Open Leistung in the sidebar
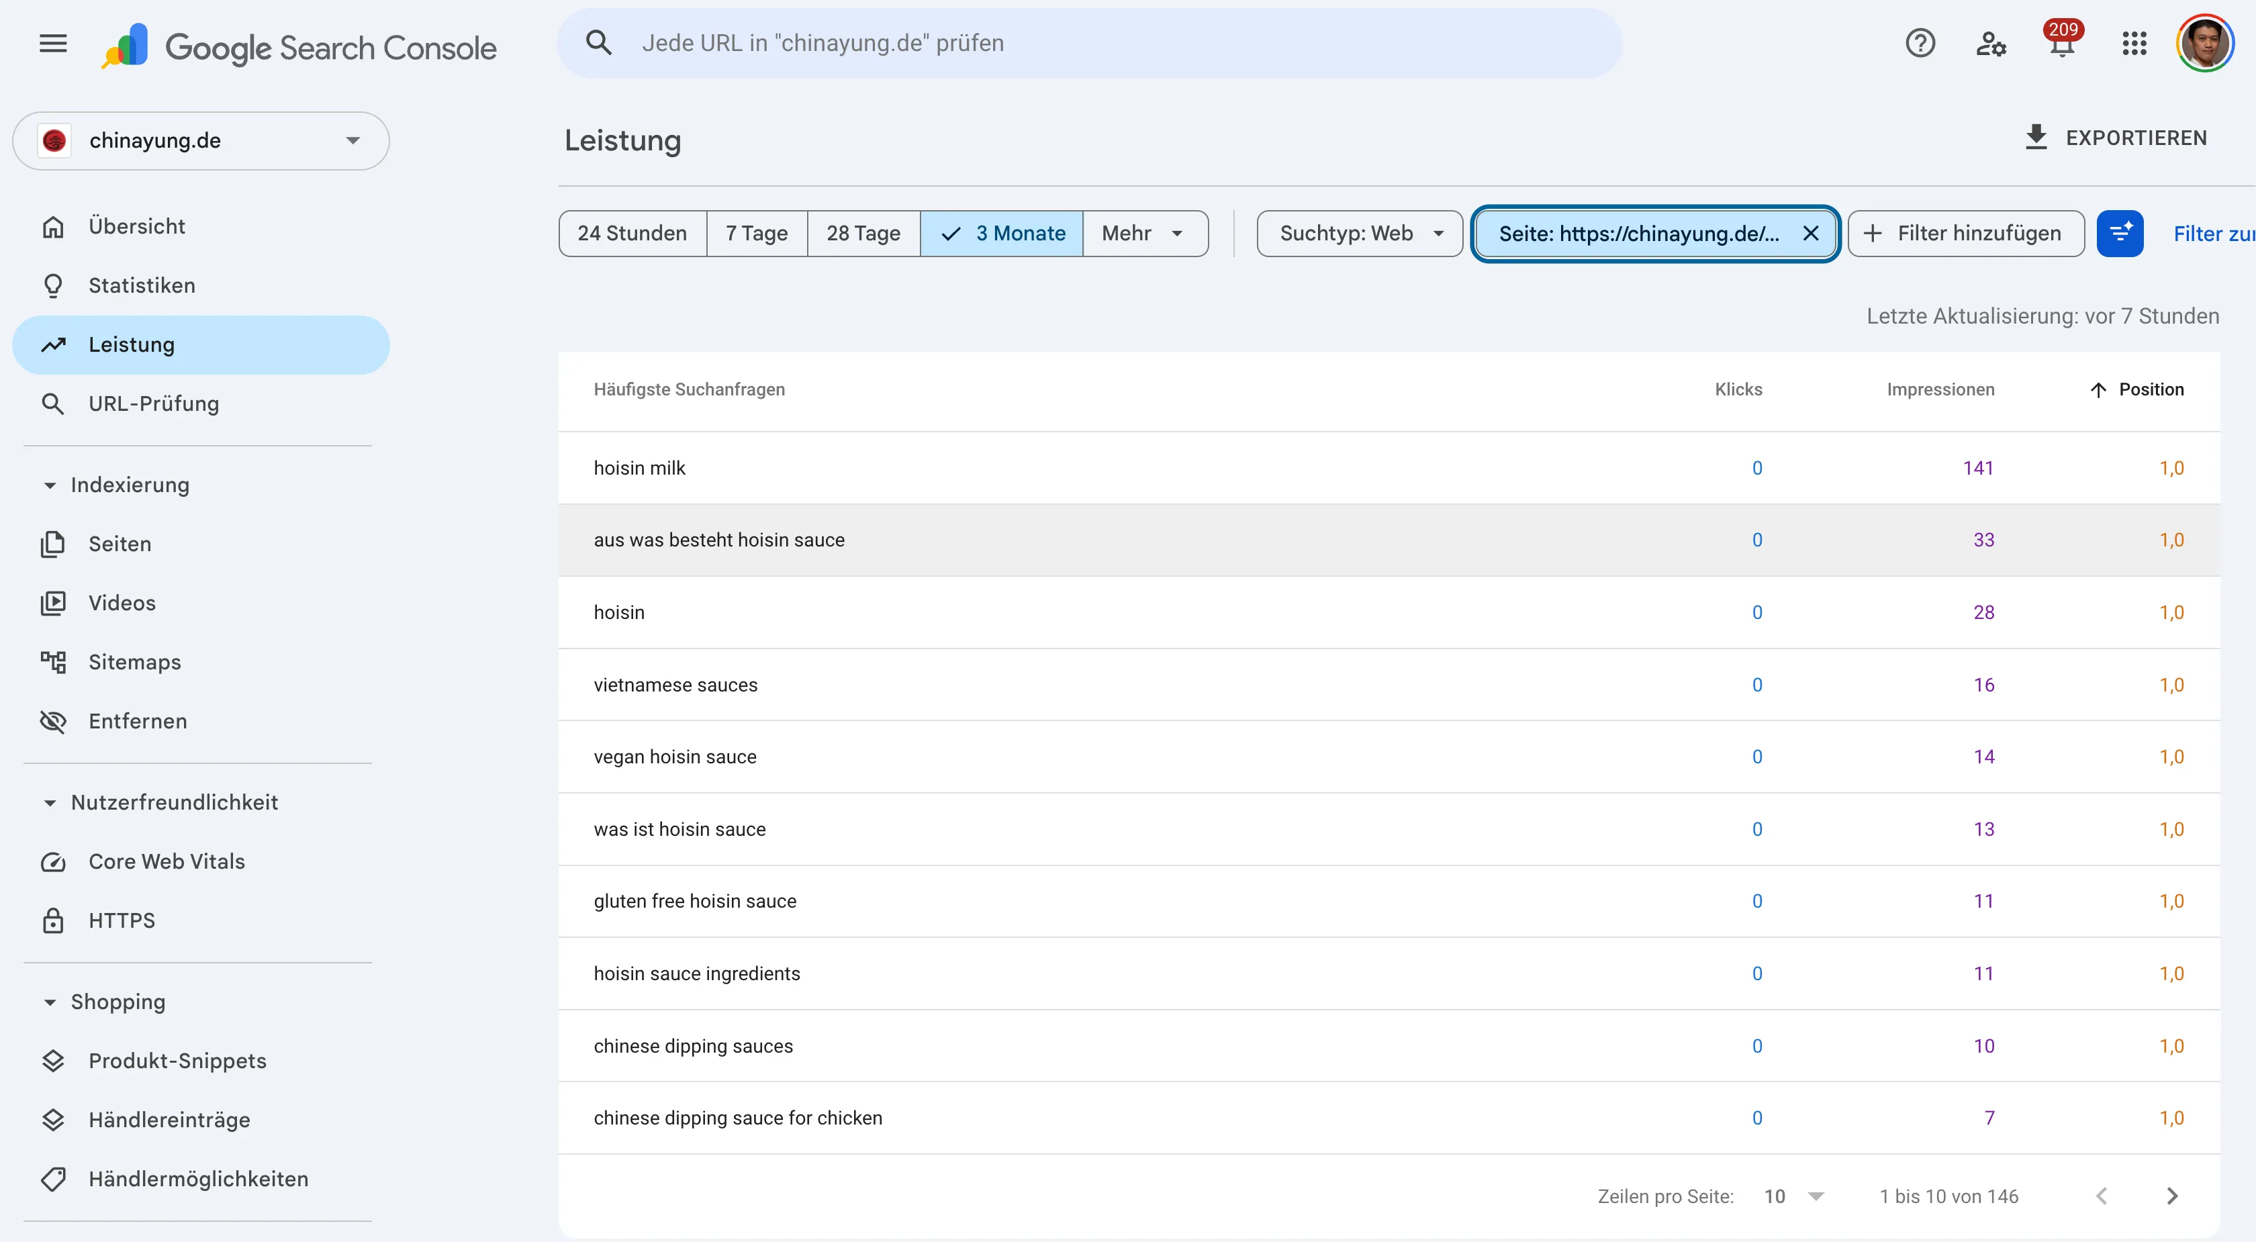The width and height of the screenshot is (2256, 1242). tap(201, 345)
